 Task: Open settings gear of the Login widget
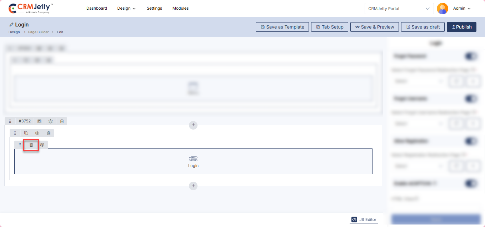42,145
